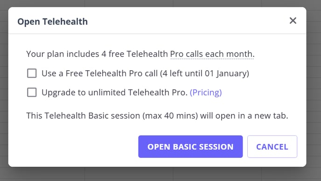Click the 'This Telehealth Basic session' notice text
This screenshot has width=321, height=181.
83,116
